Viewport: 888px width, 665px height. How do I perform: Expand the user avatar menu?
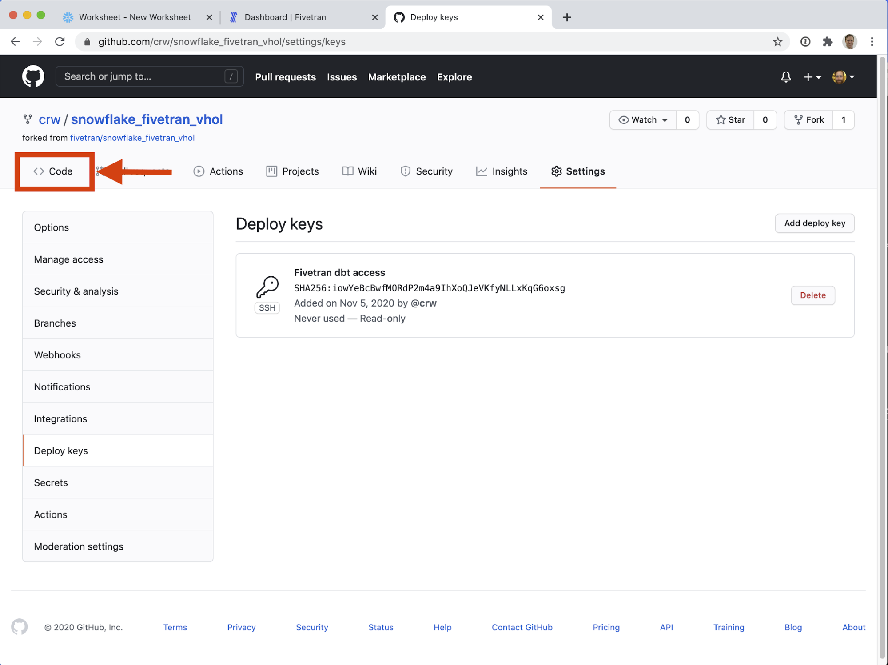tap(843, 77)
